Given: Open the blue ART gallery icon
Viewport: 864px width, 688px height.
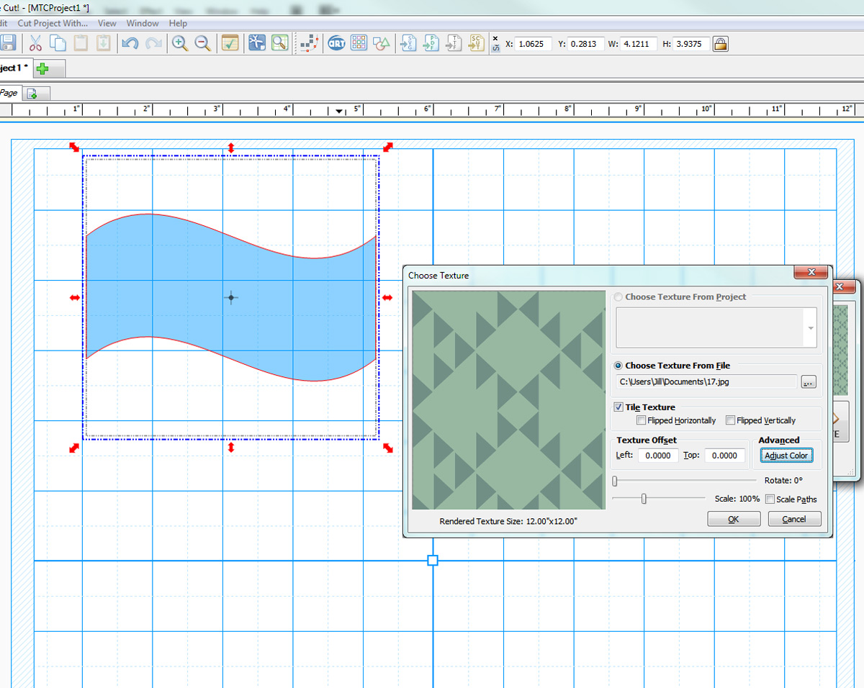Looking at the screenshot, I should pyautogui.click(x=336, y=43).
